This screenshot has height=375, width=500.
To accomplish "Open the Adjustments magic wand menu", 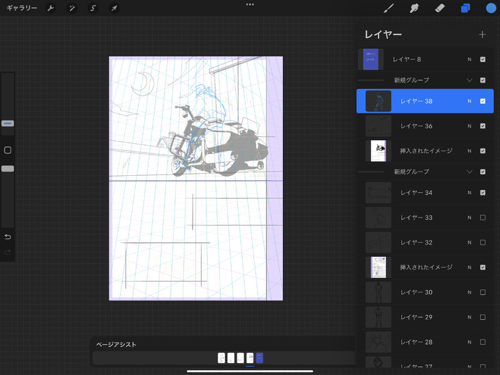I will click(x=72, y=8).
